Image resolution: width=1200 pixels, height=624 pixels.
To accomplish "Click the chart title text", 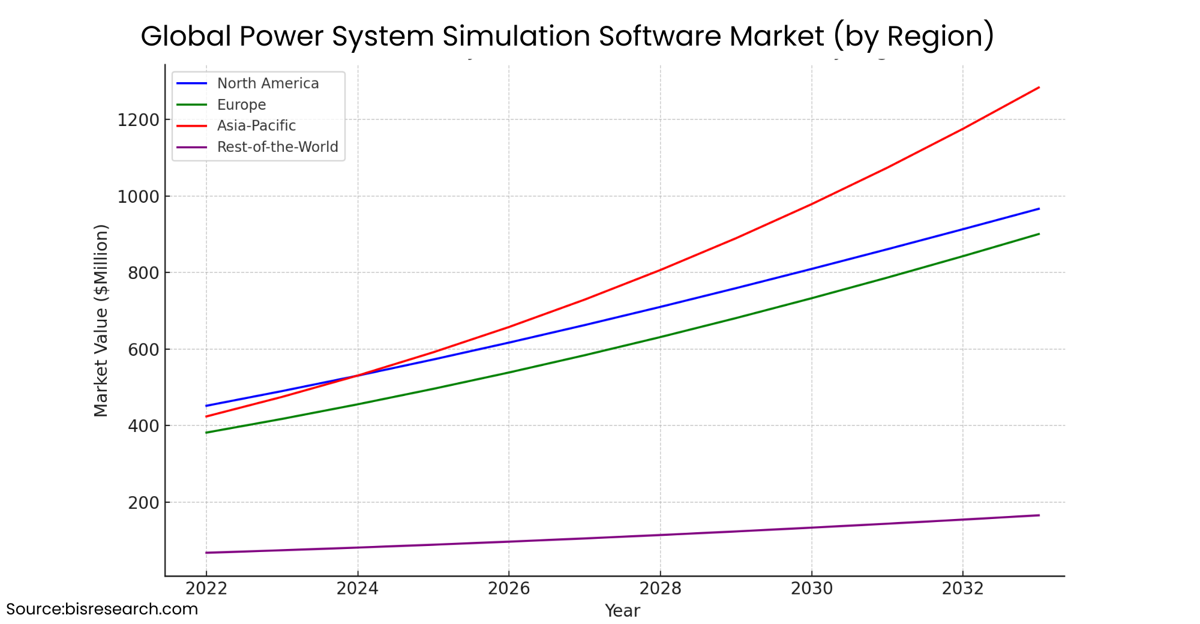I will [x=567, y=36].
